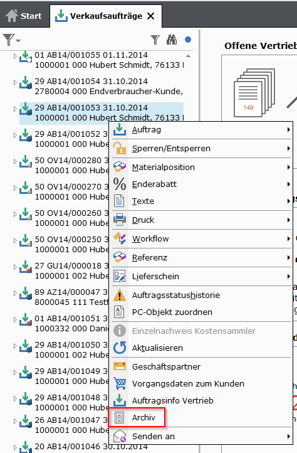
Task: Click the PC-Objekt document icon
Action: 119,312
